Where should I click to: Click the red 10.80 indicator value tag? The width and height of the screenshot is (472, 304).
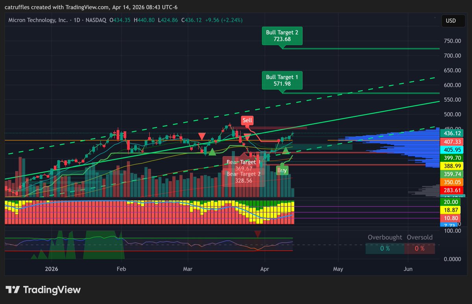[451, 218]
